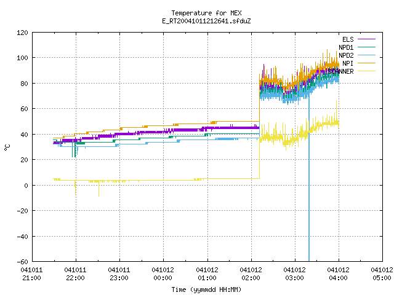394x295 pixels.
Task: Select the NPI legend label
Action: pyautogui.click(x=348, y=63)
